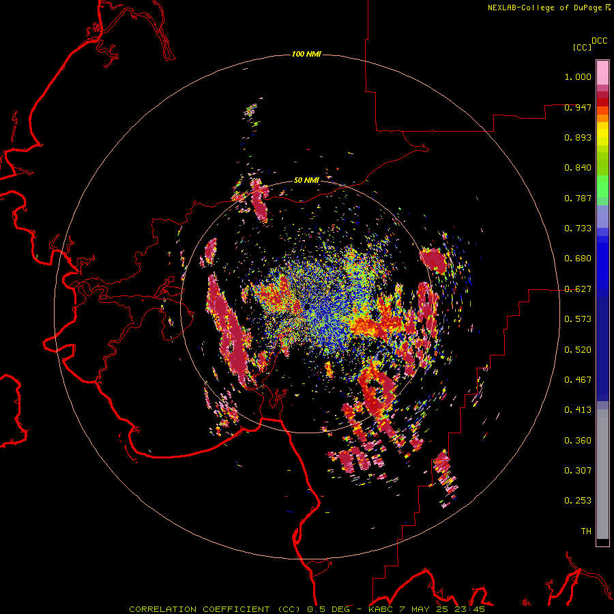
Task: Click the 100 NMI range ring label
Action: point(306,54)
